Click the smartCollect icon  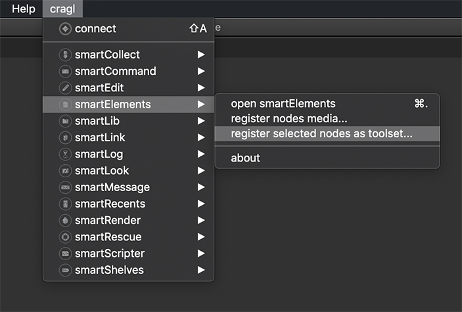pyautogui.click(x=64, y=55)
